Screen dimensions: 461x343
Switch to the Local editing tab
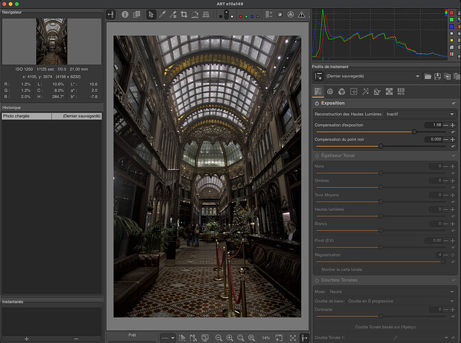pos(354,91)
